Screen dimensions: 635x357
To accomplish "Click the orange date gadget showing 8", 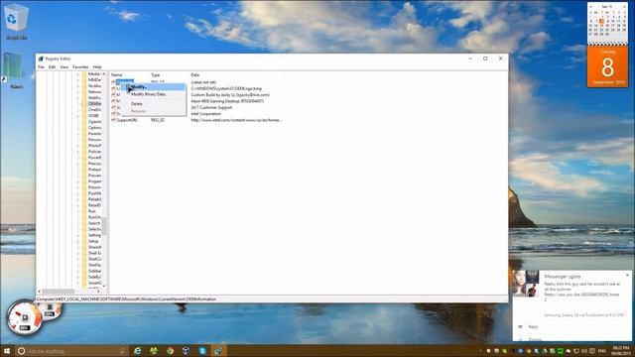I will pyautogui.click(x=608, y=66).
